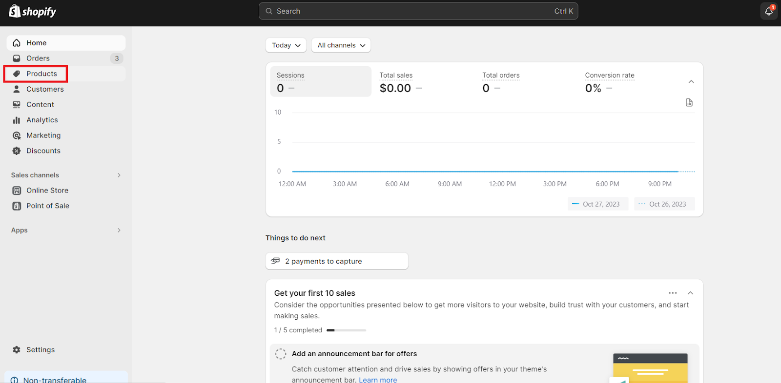The width and height of the screenshot is (781, 383).
Task: Go to Orders in the sidebar
Action: click(38, 58)
